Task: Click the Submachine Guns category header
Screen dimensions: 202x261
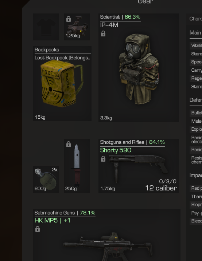Action: (55, 213)
